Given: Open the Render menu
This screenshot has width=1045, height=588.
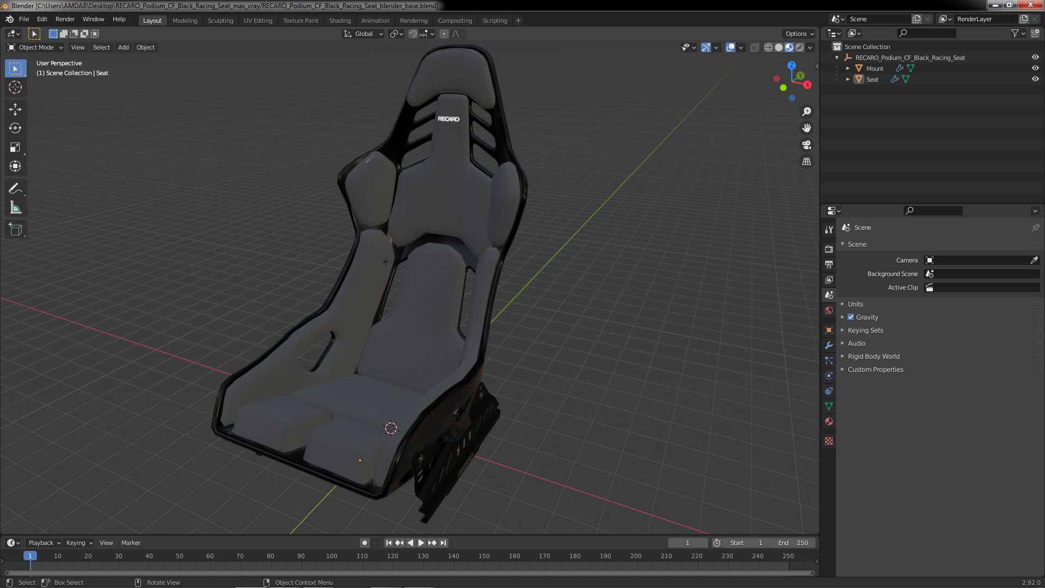Looking at the screenshot, I should tap(65, 19).
